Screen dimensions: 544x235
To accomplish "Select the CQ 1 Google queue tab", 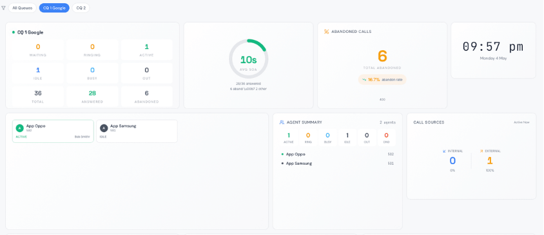I will click(x=54, y=8).
